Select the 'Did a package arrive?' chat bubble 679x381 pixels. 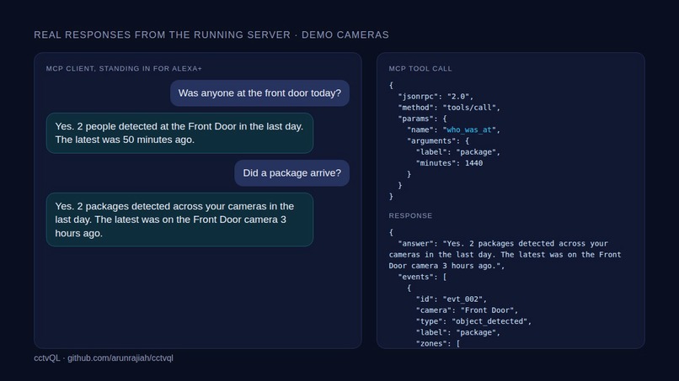[291, 173]
